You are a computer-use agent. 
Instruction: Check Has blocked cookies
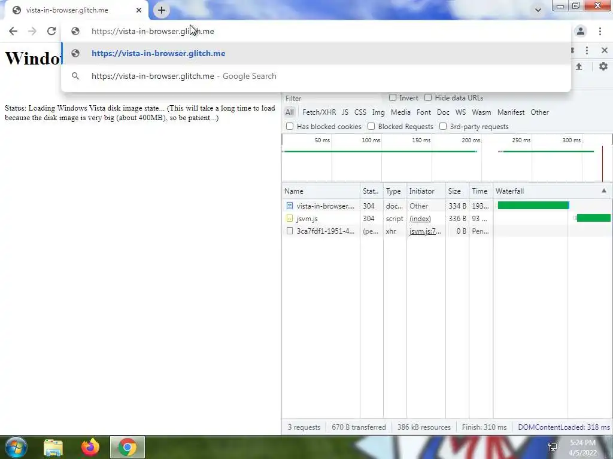click(x=290, y=127)
